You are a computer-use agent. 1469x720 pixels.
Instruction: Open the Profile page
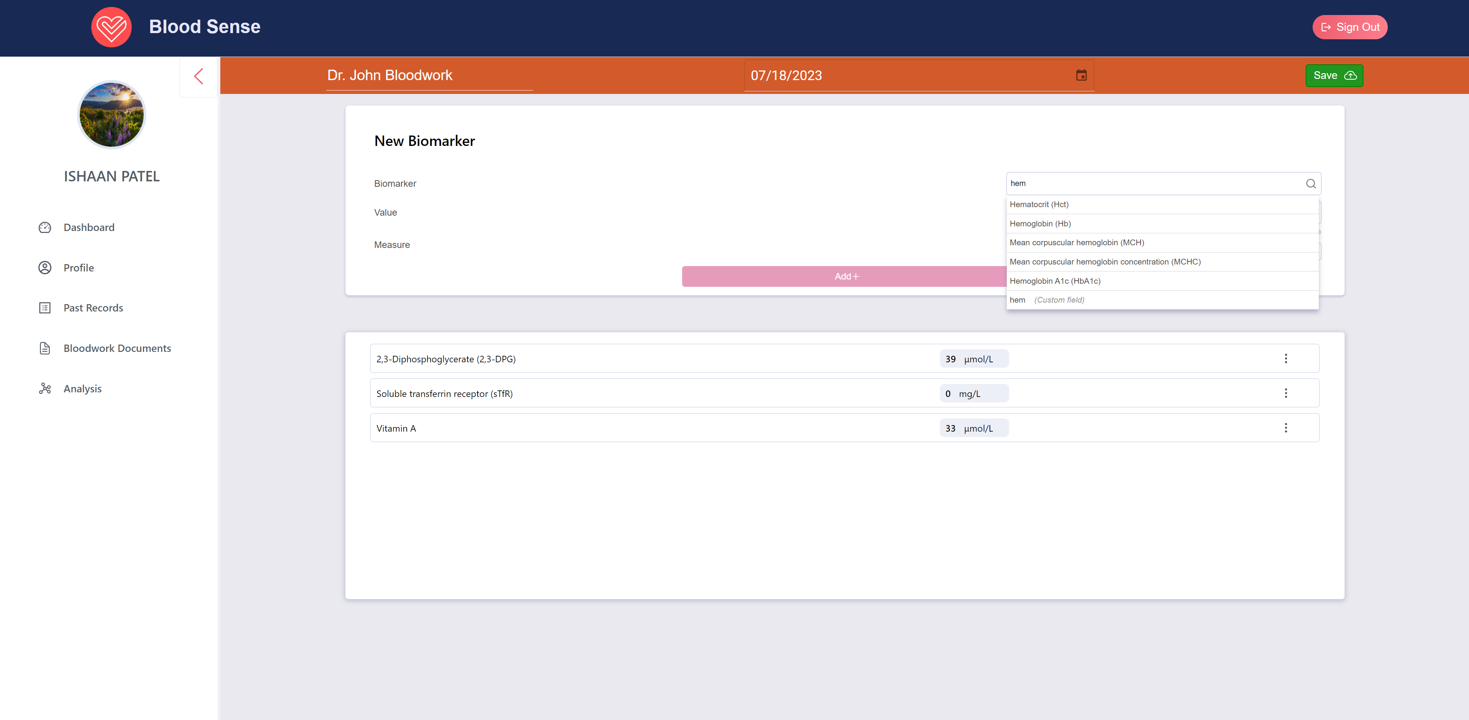pyautogui.click(x=79, y=268)
